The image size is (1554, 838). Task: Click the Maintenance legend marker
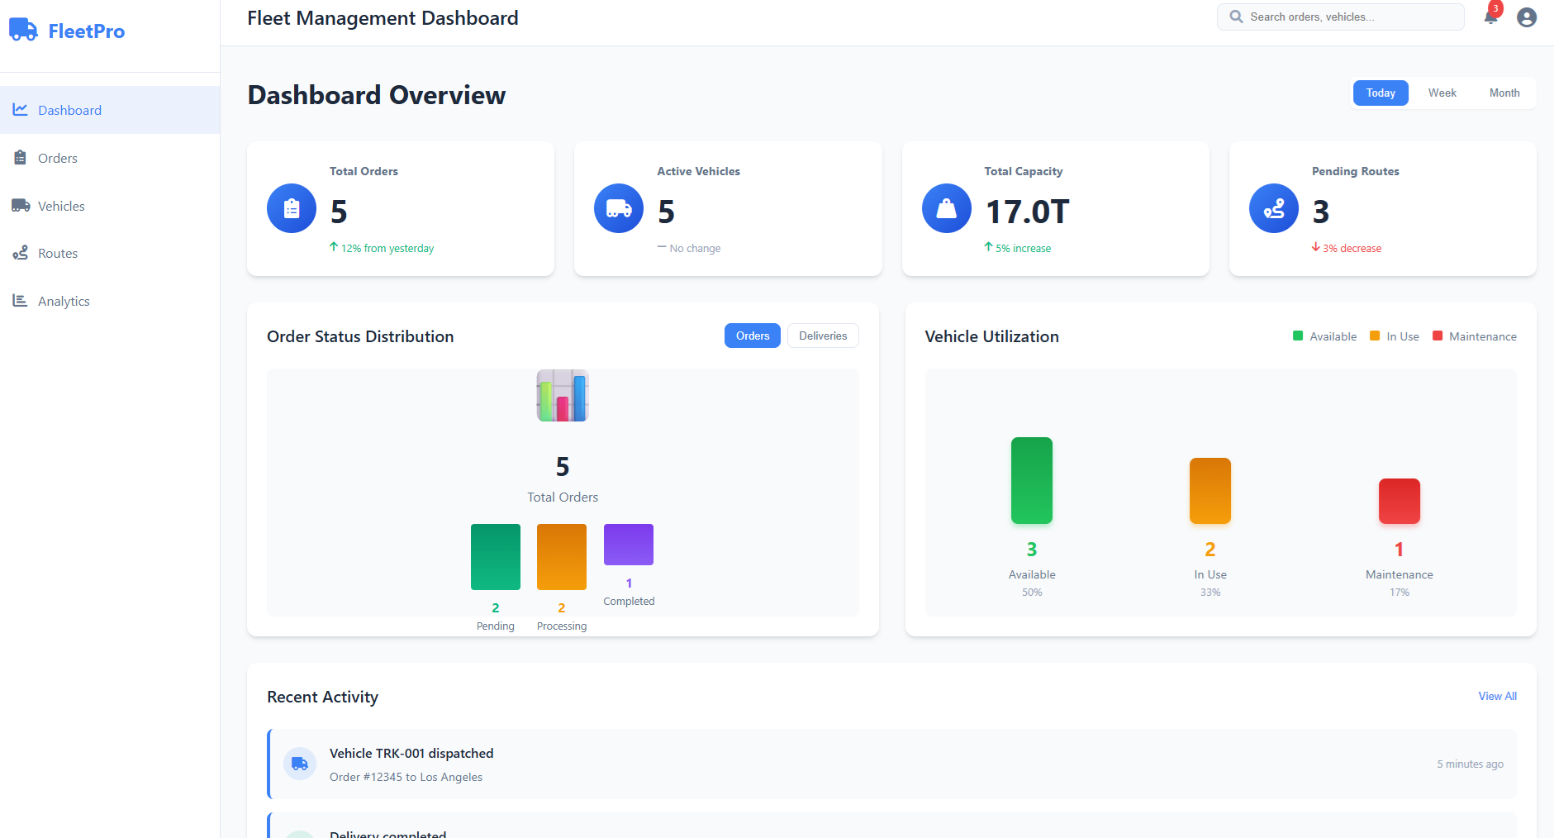point(1438,336)
